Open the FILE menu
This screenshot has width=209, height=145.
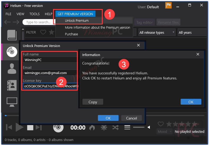tap(8, 14)
